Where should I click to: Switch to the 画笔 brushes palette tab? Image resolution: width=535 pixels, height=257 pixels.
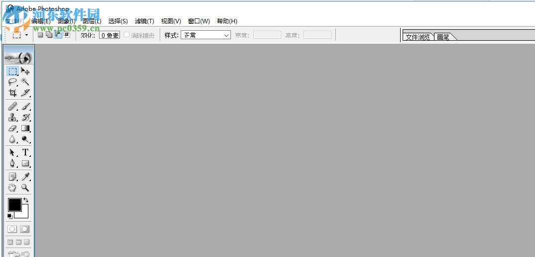coord(443,37)
